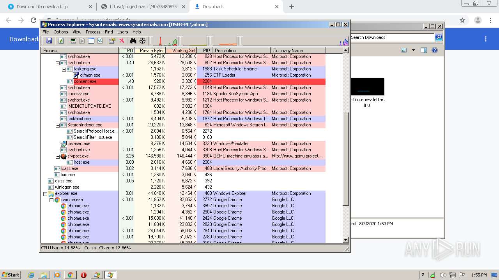499x280 pixels.
Task: Open the System Information toolbar icon
Action: [x=73, y=40]
